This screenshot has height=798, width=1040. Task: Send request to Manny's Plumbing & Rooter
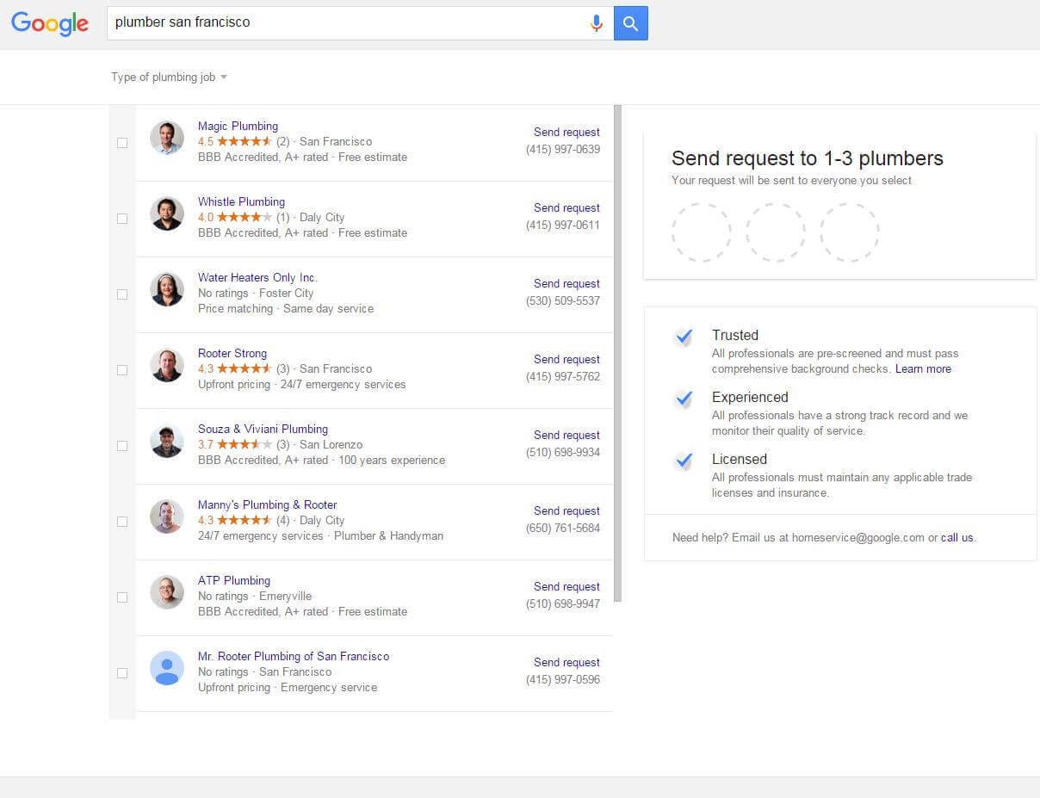click(x=566, y=510)
